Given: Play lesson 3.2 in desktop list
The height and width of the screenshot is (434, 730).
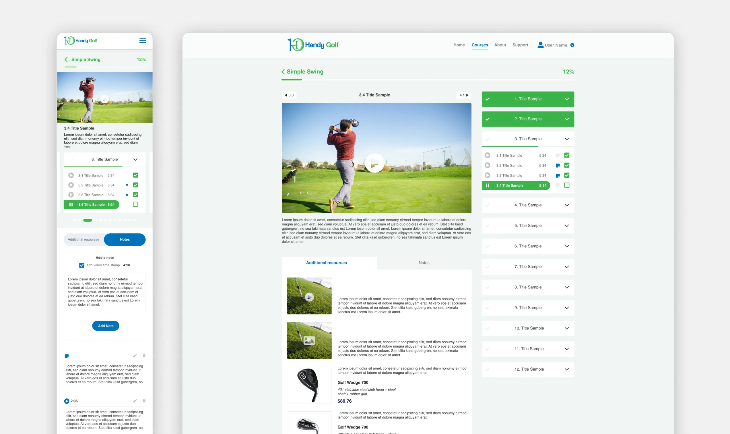Looking at the screenshot, I should 487,165.
